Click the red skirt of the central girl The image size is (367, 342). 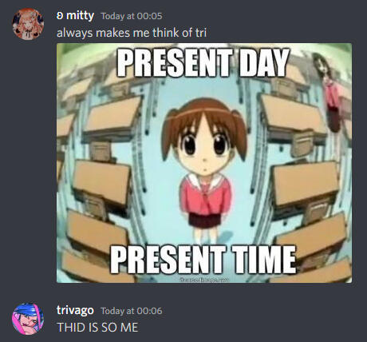click(x=205, y=220)
